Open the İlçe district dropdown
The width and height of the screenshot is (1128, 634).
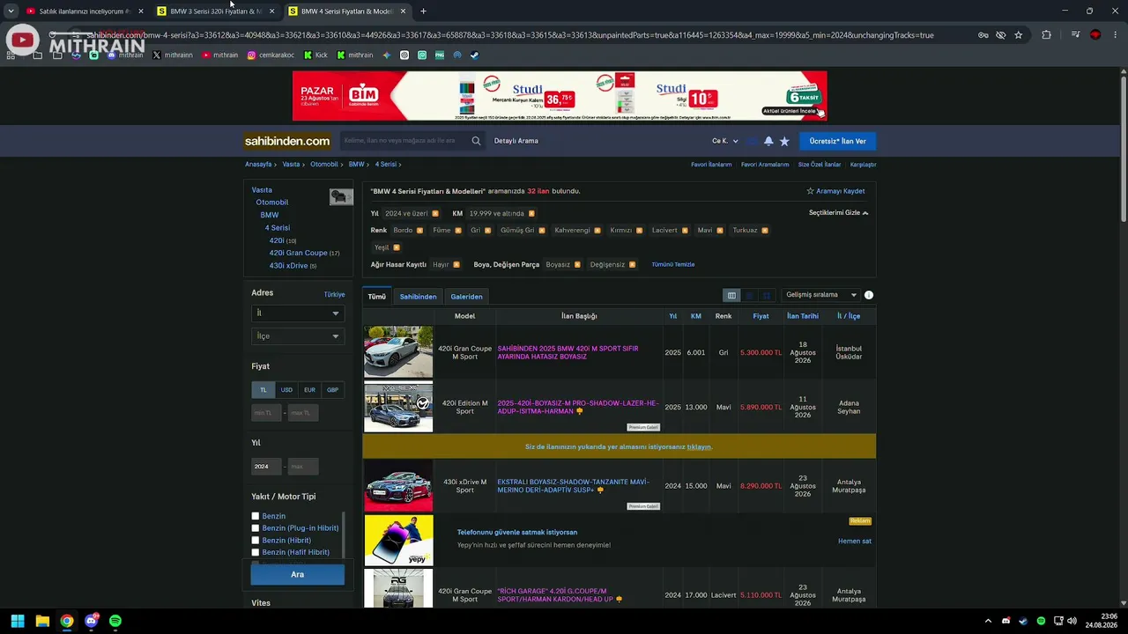[x=297, y=335]
